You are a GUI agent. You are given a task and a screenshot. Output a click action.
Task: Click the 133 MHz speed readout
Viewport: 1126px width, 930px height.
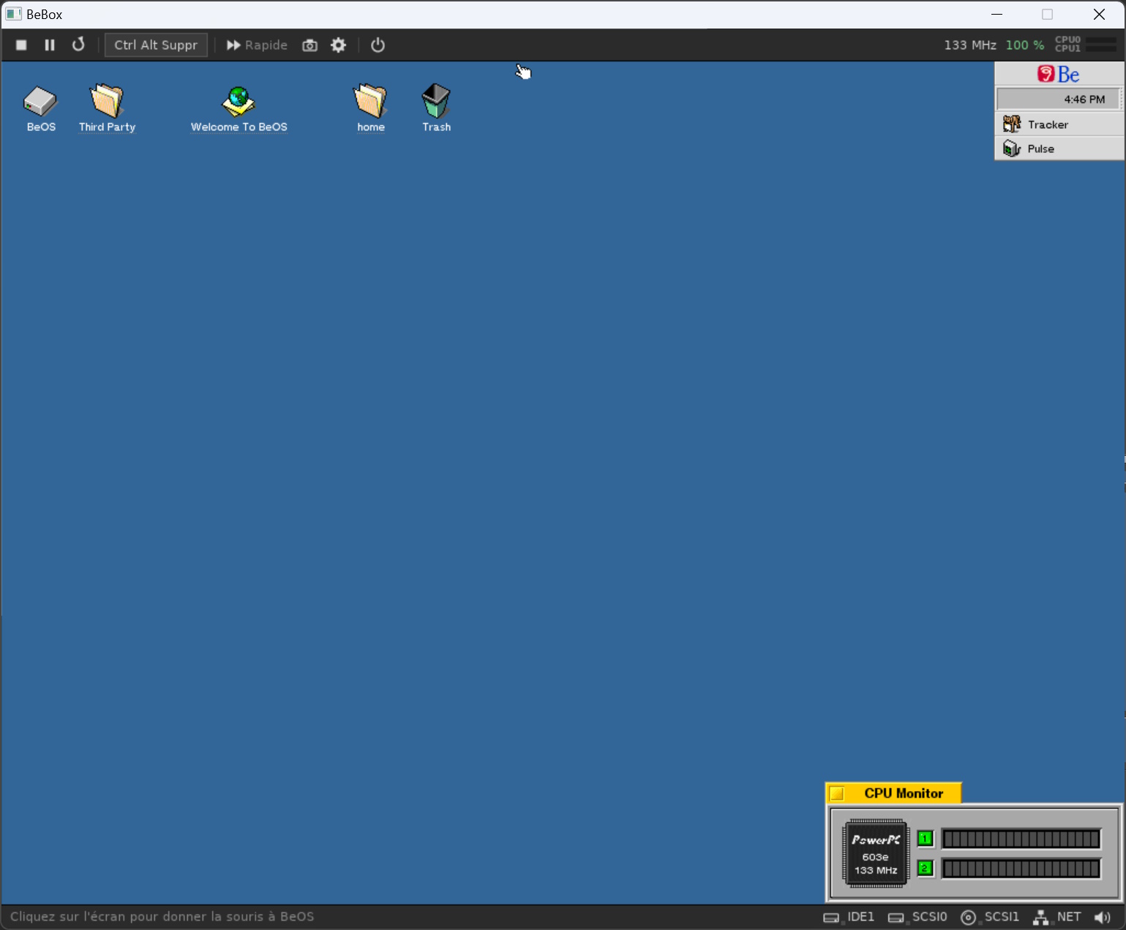point(970,45)
